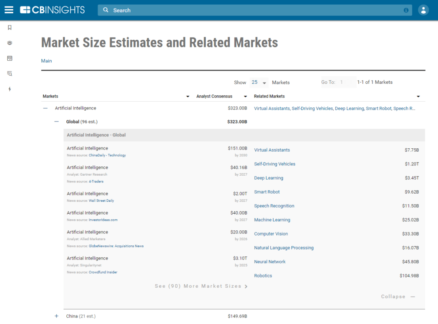This screenshot has width=438, height=324.
Task: Click Smart Robot in the top related-markets row
Action: tap(379, 108)
